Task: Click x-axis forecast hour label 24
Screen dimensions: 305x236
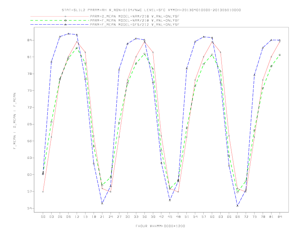Action: coord(111,217)
